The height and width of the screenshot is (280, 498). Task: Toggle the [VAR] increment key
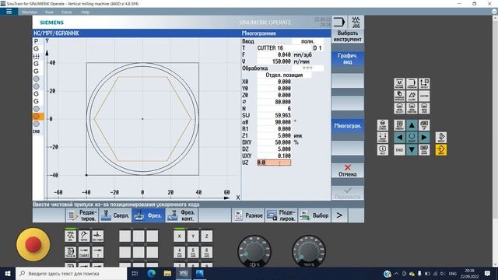coord(84,252)
